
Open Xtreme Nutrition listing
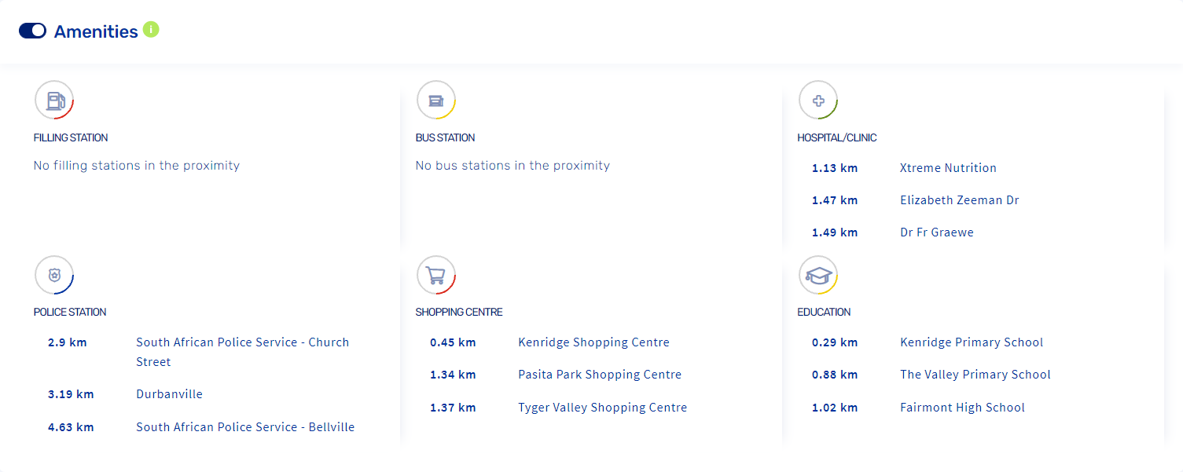[948, 168]
